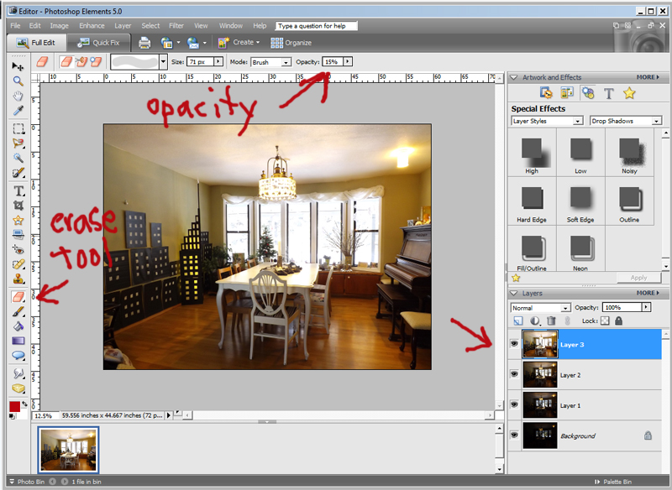Select the Magic Wand tool
This screenshot has height=490, width=672.
click(x=18, y=158)
